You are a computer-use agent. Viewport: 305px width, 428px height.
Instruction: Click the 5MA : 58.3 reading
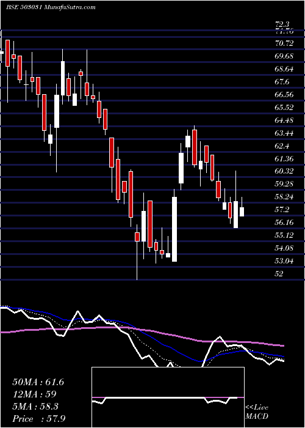click(x=35, y=407)
